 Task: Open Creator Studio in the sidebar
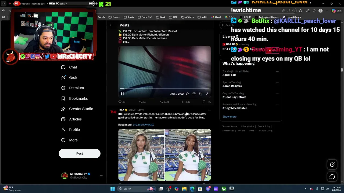77,109
